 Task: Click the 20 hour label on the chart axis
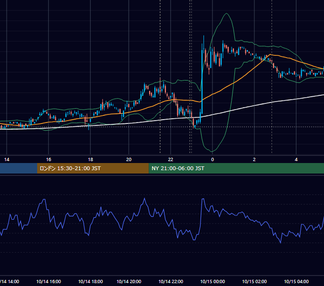tap(129, 160)
